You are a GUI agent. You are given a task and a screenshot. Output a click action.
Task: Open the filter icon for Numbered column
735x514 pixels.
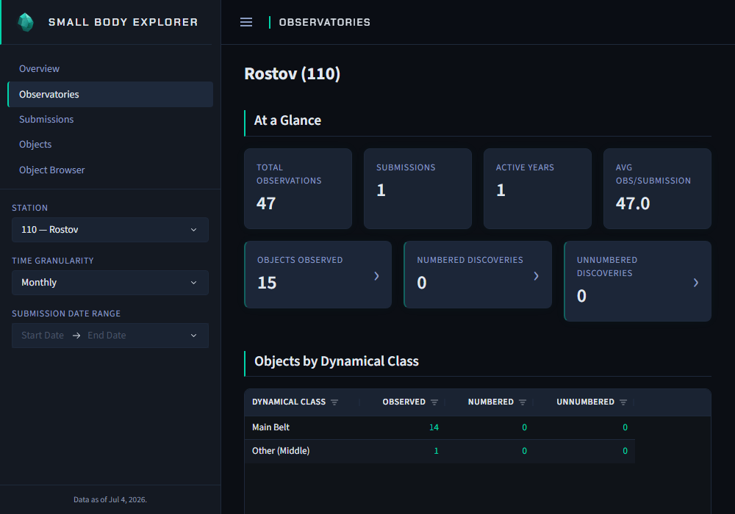tap(523, 402)
